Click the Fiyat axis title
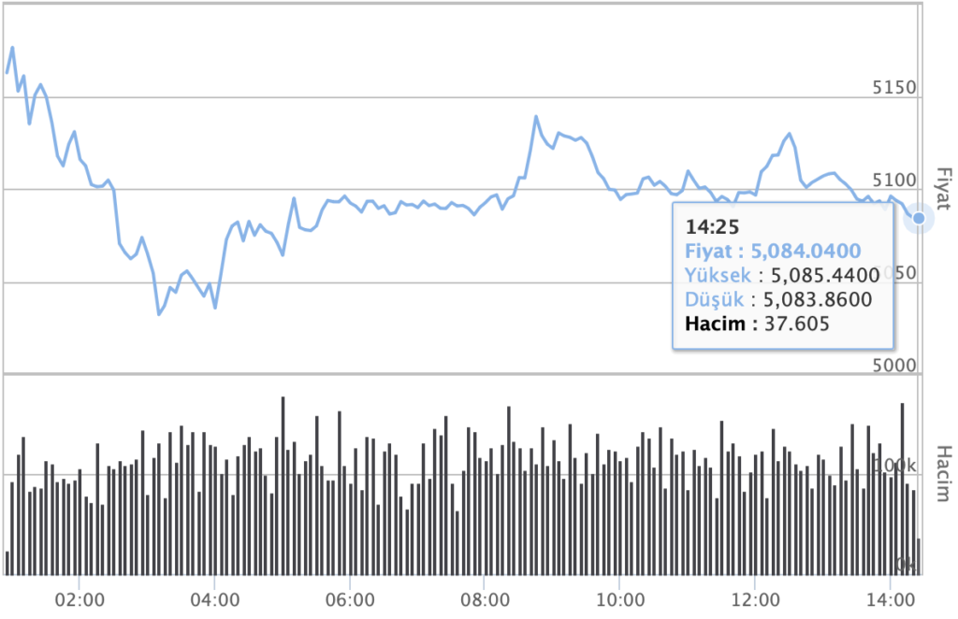Screen dimensions: 958x619 [943, 190]
